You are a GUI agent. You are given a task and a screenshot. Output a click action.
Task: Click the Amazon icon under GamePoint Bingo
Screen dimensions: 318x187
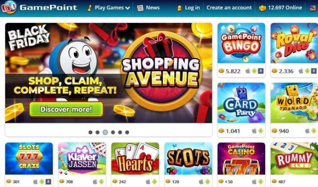tap(260, 71)
